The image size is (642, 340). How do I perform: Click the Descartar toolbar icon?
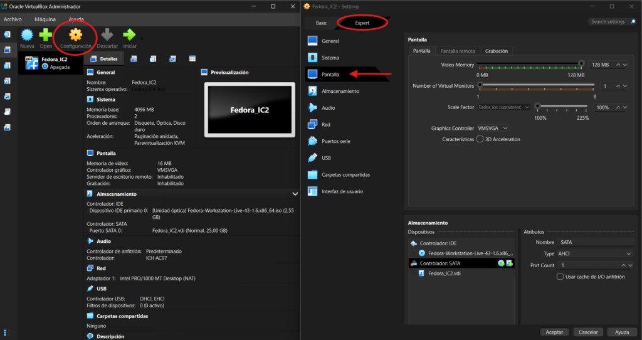coord(107,35)
